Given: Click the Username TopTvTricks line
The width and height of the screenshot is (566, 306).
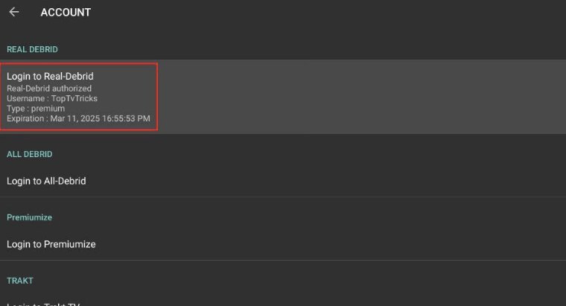Looking at the screenshot, I should pos(52,98).
